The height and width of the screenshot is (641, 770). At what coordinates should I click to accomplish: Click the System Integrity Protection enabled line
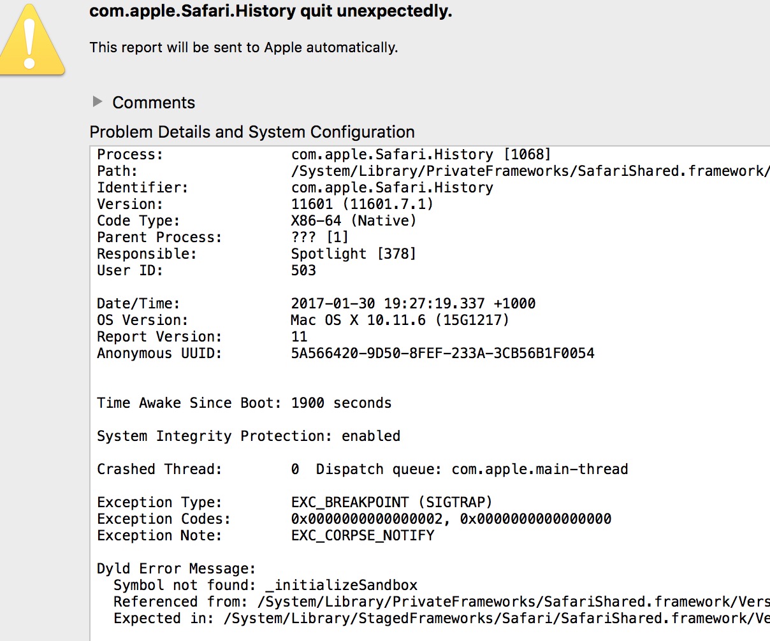click(x=249, y=436)
